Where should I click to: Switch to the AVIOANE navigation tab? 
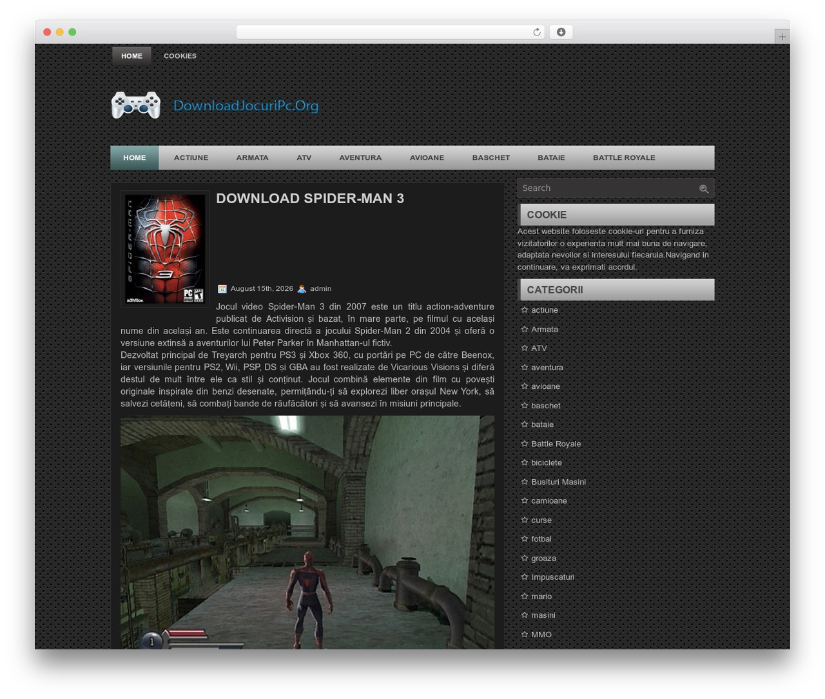coord(427,158)
